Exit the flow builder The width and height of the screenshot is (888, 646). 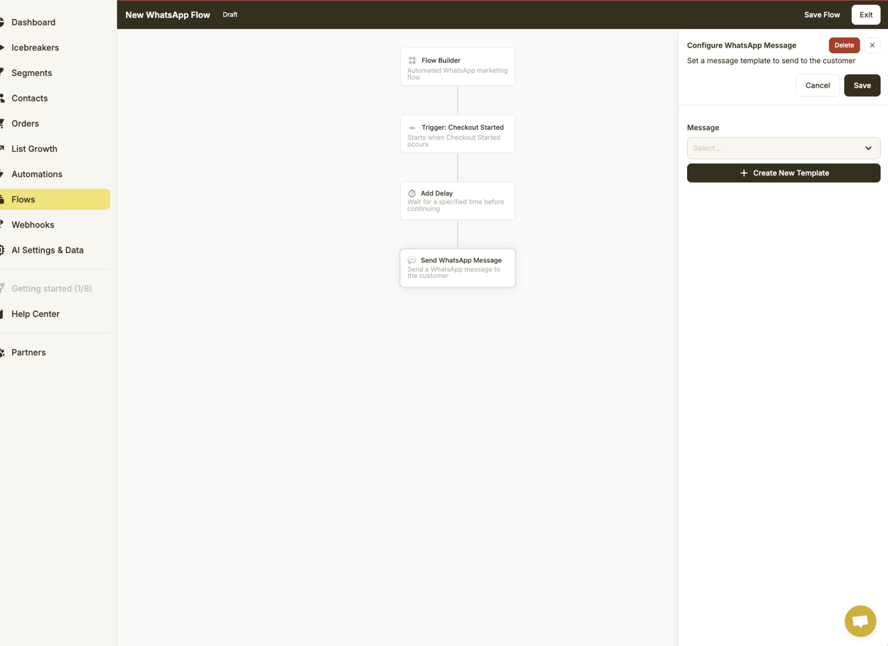tap(865, 15)
